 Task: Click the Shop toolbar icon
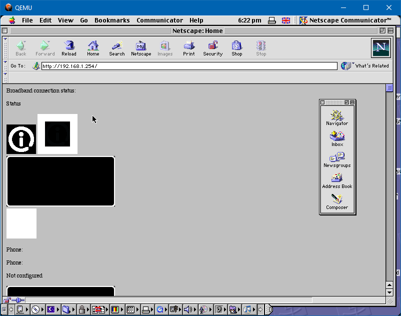(237, 48)
